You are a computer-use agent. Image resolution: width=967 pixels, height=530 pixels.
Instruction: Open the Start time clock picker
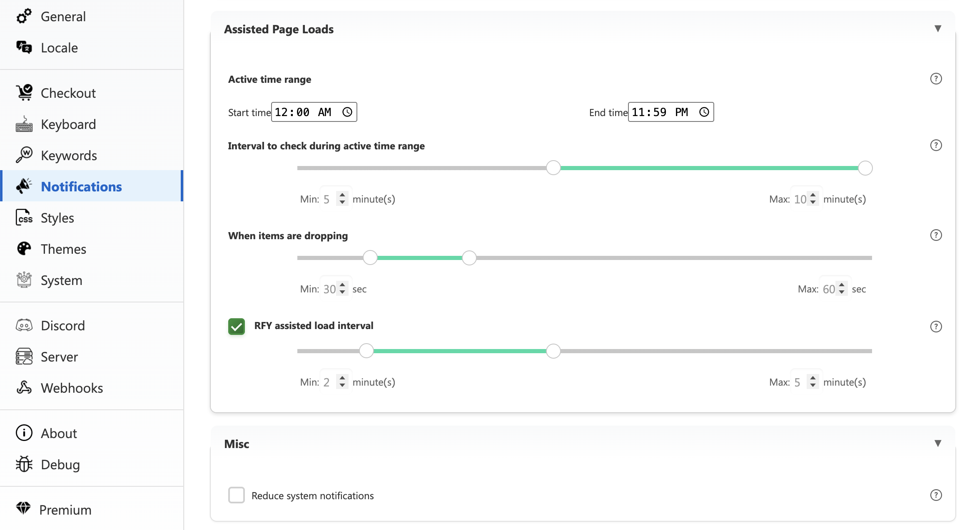[347, 112]
